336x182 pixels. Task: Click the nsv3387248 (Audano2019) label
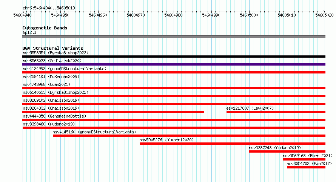point(275,148)
